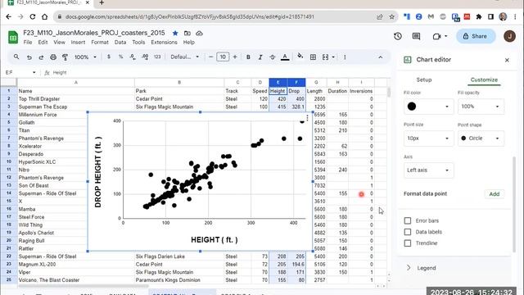
Task: Decrease font size minus button
Action: (211, 57)
